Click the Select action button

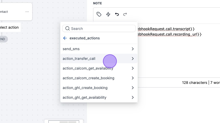pos(9,27)
